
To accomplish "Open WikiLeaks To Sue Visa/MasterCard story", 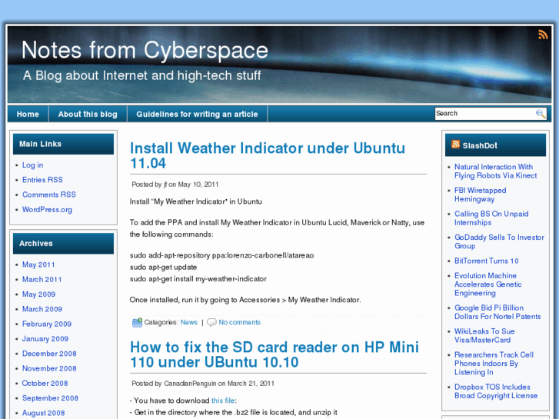I will [x=484, y=336].
